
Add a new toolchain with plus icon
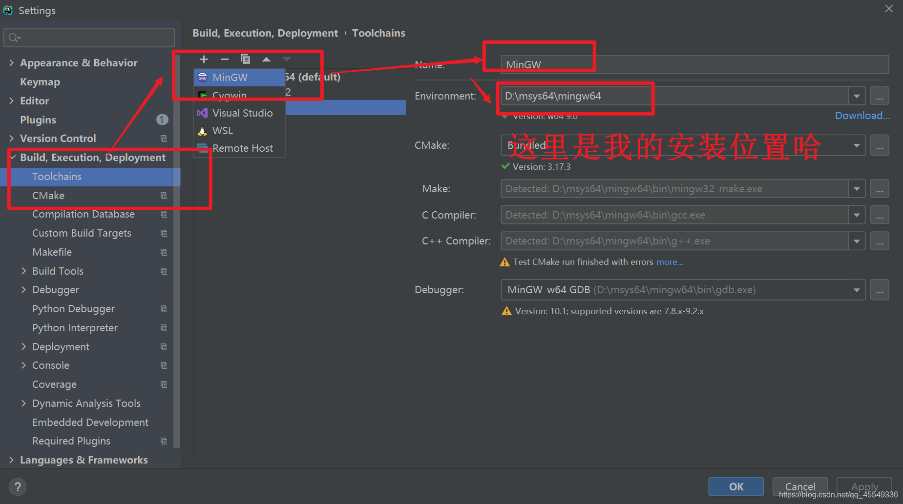204,59
